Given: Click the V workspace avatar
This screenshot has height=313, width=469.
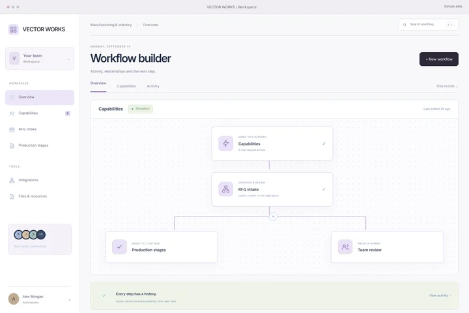Looking at the screenshot, I should point(14,59).
